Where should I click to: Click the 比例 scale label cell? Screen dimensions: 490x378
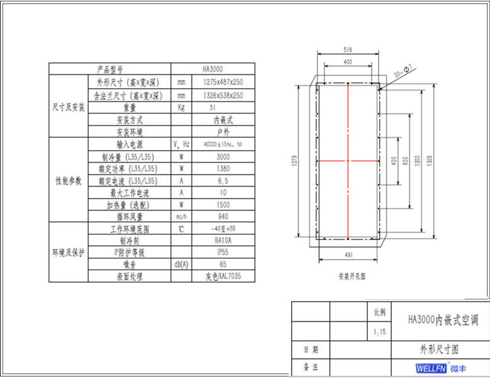coord(380,312)
